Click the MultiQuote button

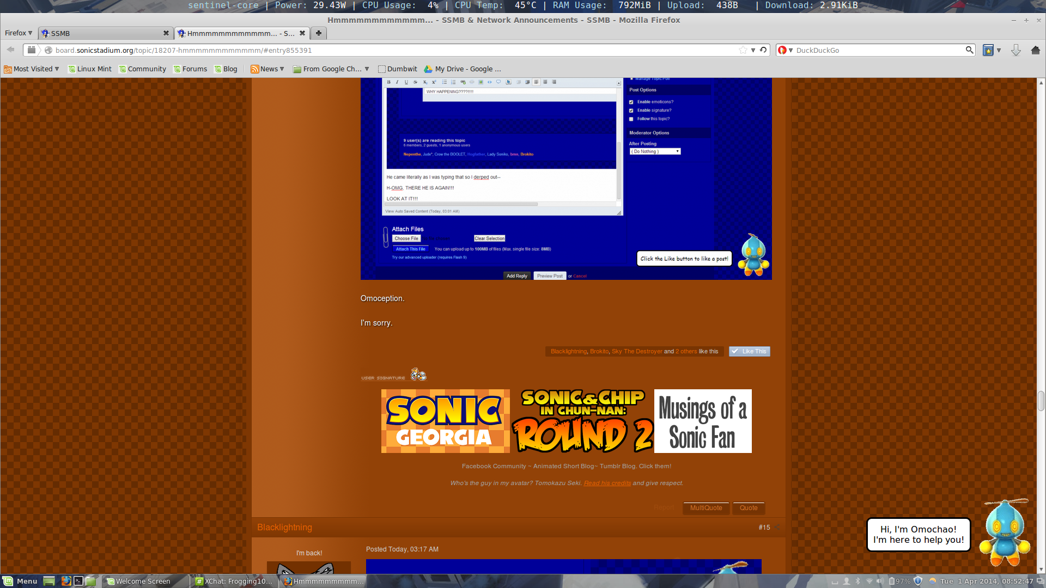point(706,508)
